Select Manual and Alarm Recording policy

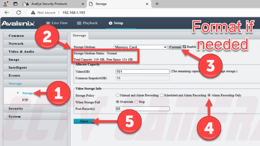117,95
